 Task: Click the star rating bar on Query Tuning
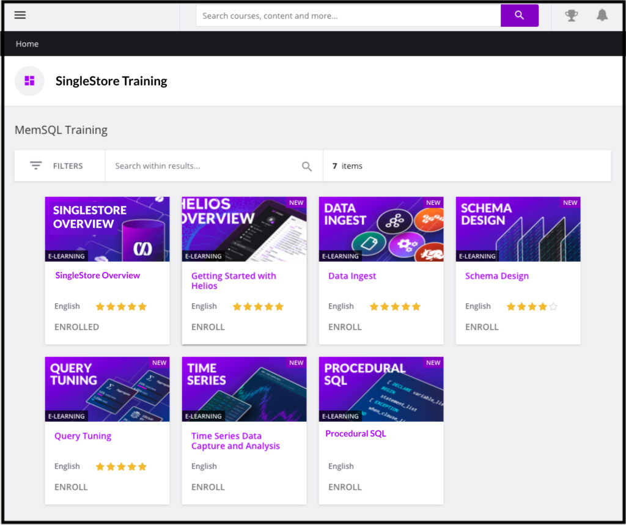point(121,466)
